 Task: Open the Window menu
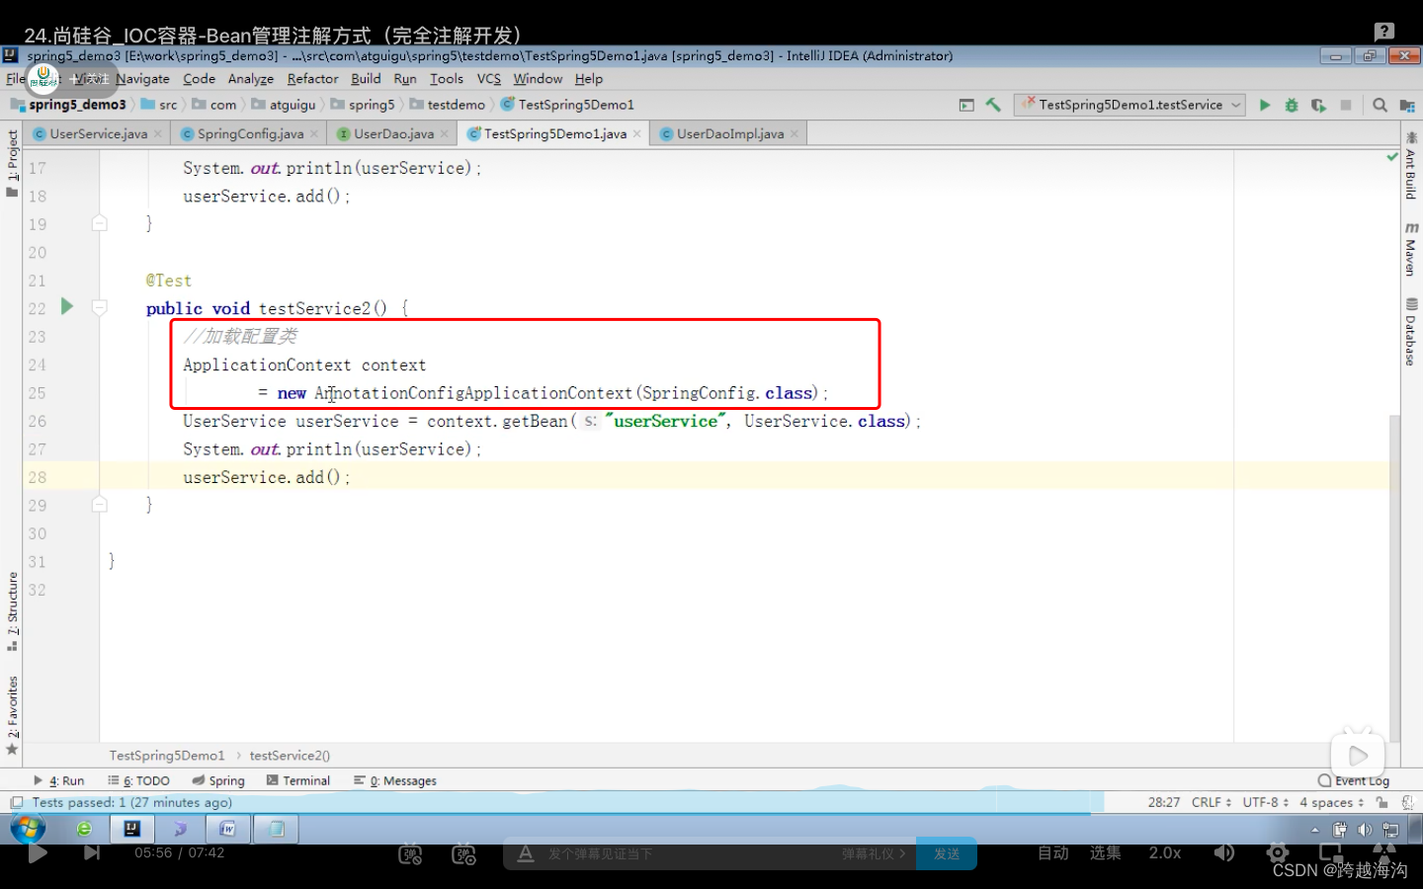pos(538,79)
